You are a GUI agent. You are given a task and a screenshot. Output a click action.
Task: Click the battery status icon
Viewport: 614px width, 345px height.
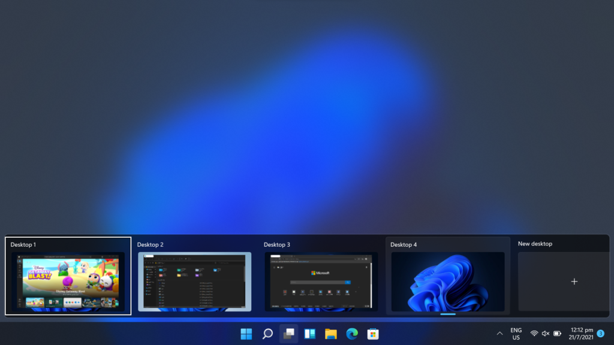point(557,334)
